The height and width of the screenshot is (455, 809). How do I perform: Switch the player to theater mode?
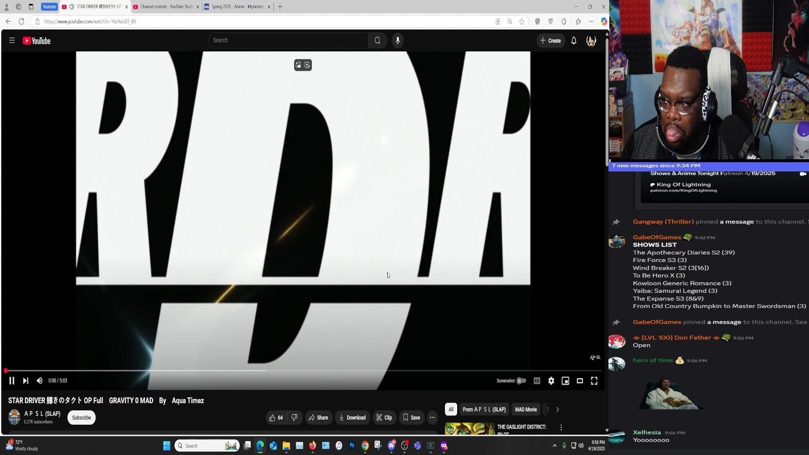580,381
